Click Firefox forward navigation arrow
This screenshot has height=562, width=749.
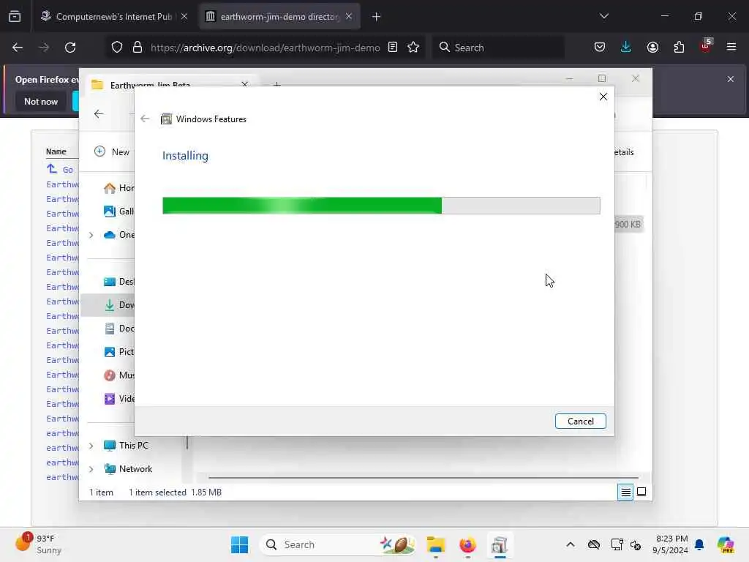click(43, 48)
